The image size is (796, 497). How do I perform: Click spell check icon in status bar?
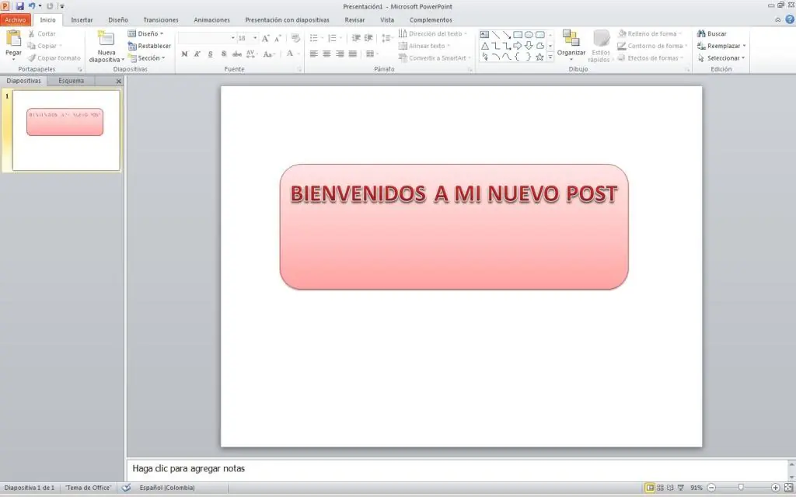tap(127, 488)
